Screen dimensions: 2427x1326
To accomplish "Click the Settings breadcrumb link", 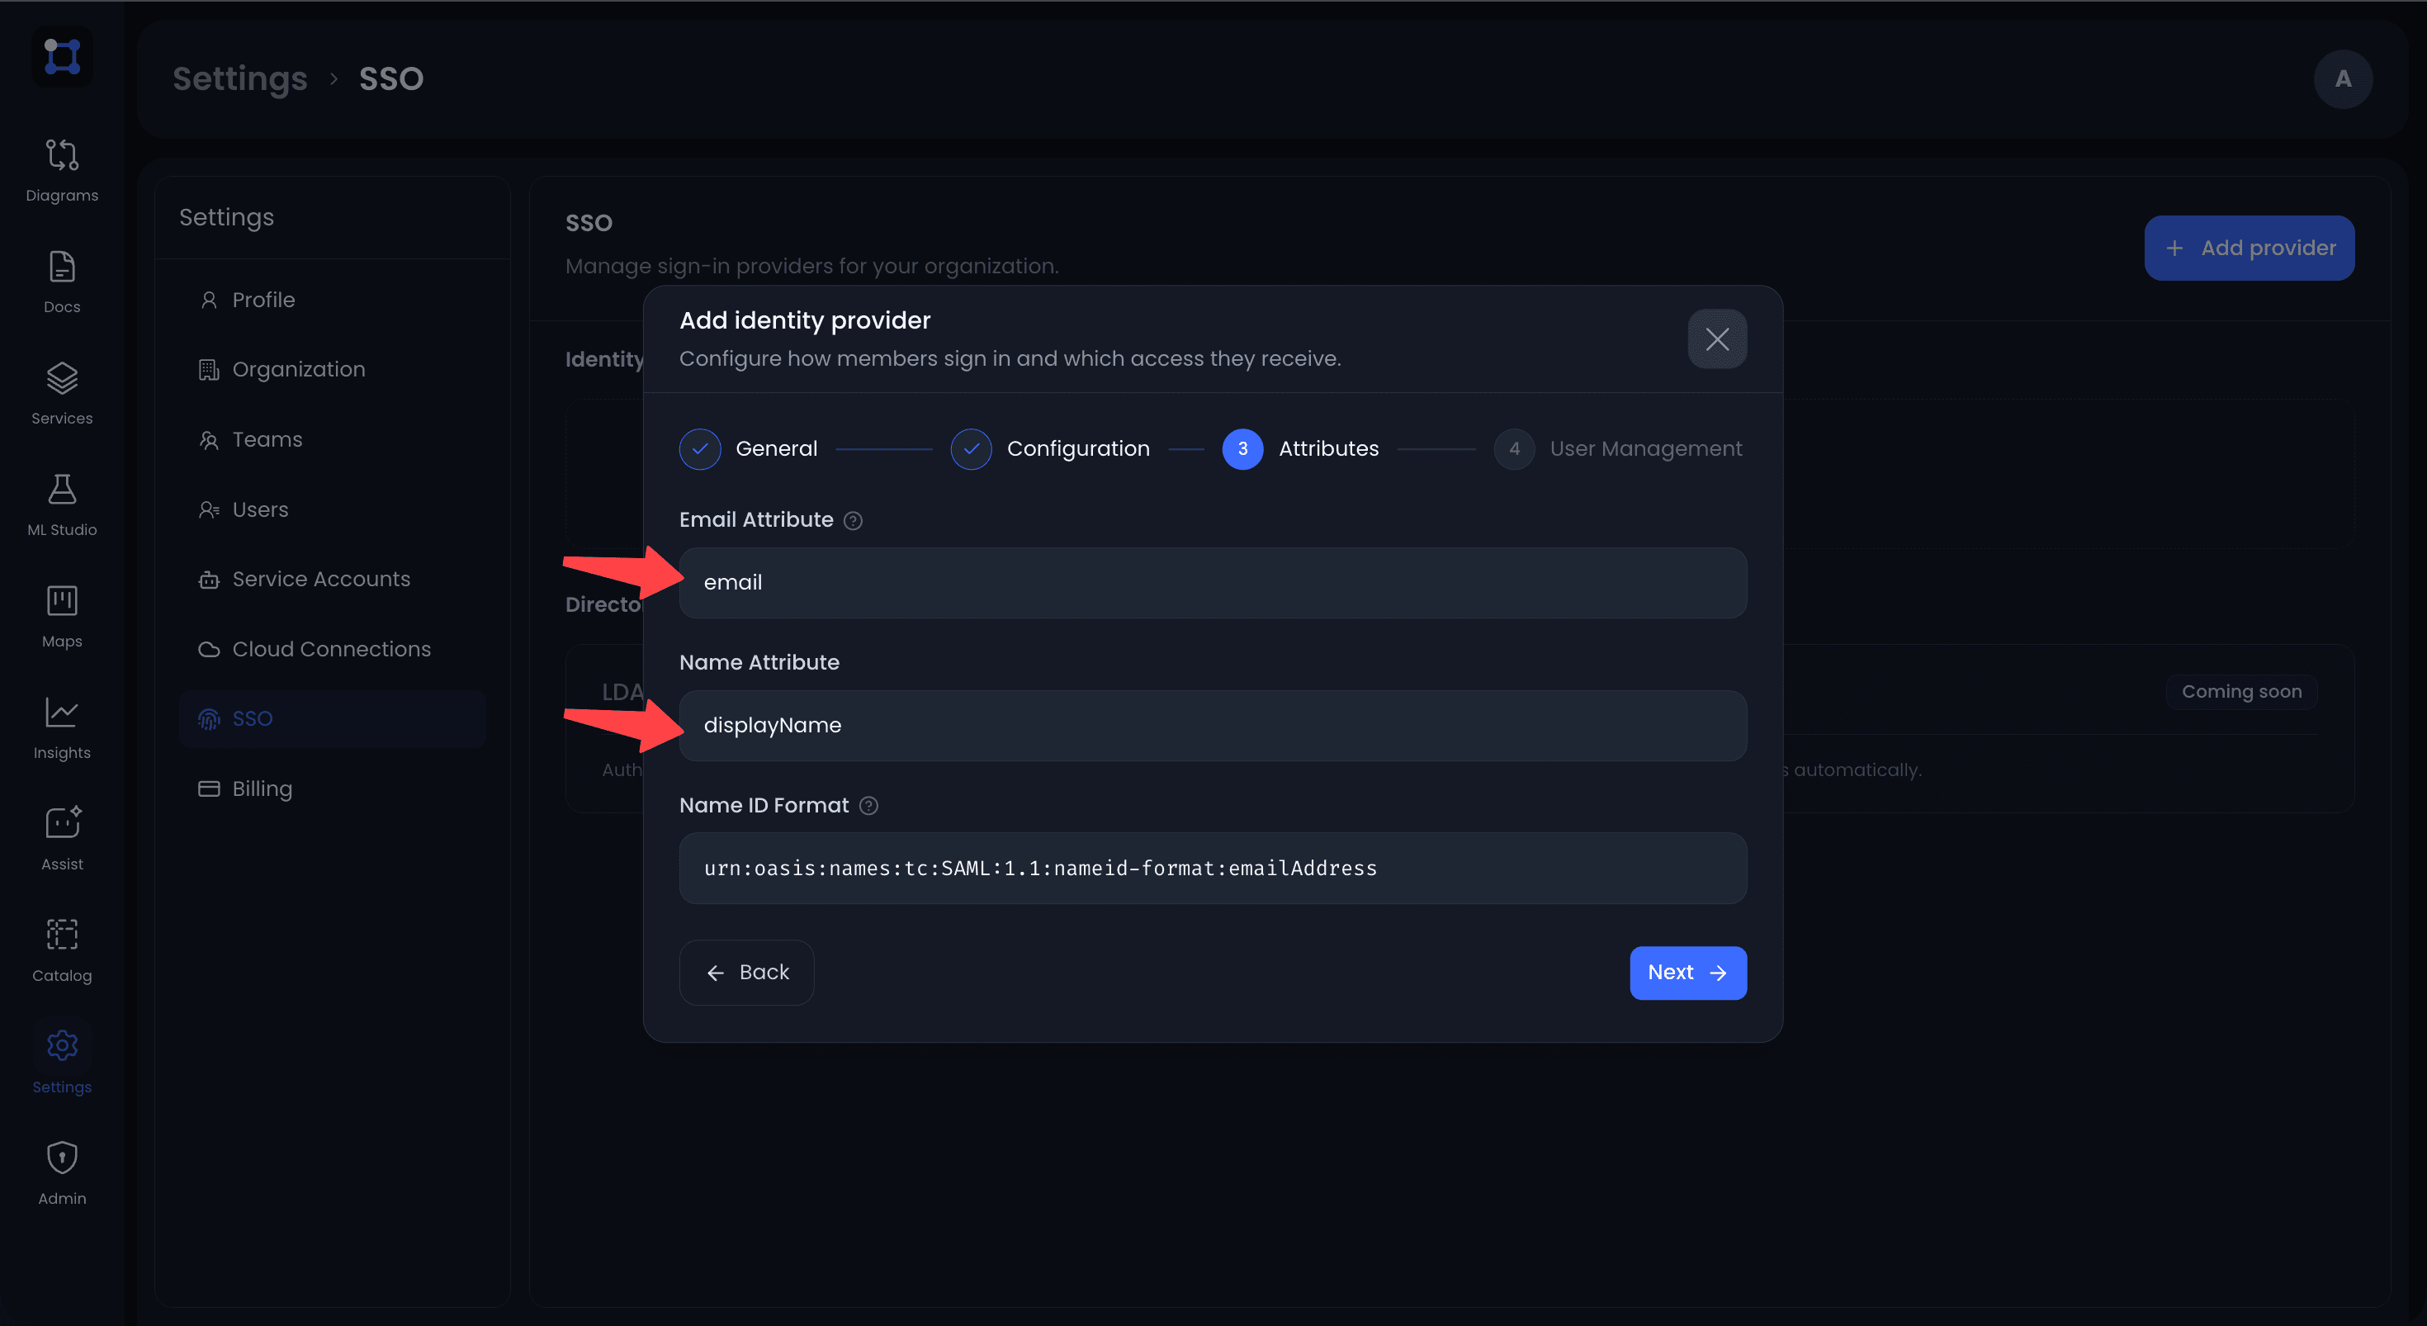I will click(239, 78).
